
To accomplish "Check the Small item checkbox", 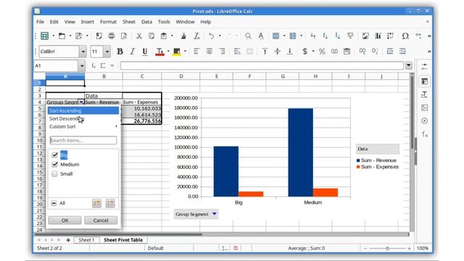I will (x=55, y=174).
